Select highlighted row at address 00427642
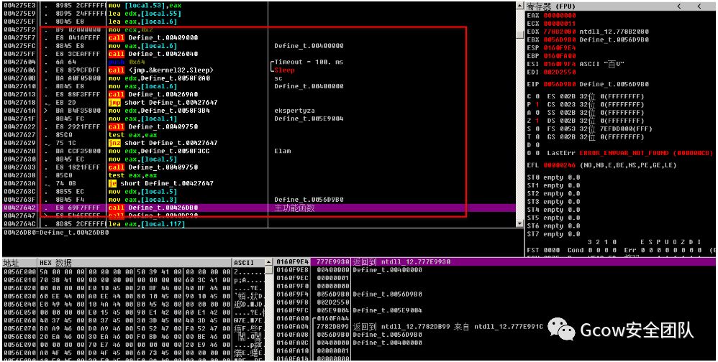Image resolution: width=718 pixels, height=362 pixels. tap(259, 208)
